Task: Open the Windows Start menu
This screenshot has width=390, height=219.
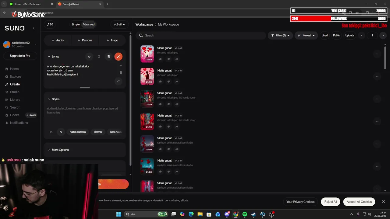Action: click(119, 214)
